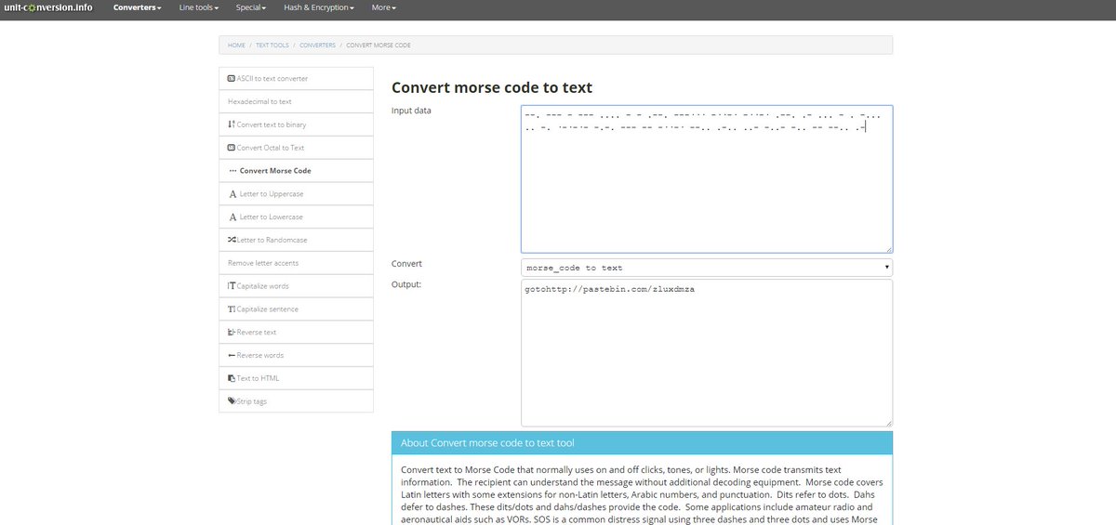This screenshot has width=1116, height=525.
Task: Click the Reverse words arrow icon
Action: tap(232, 355)
